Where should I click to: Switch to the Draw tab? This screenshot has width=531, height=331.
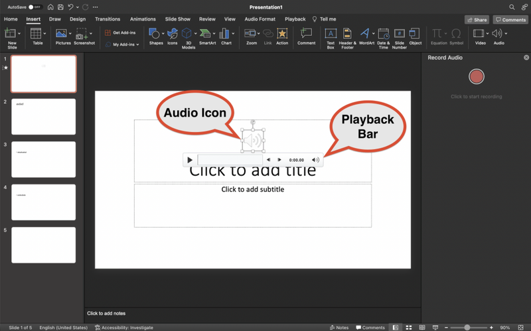click(55, 19)
